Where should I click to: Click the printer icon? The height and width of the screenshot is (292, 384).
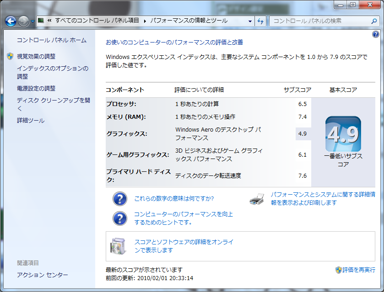(x=257, y=199)
